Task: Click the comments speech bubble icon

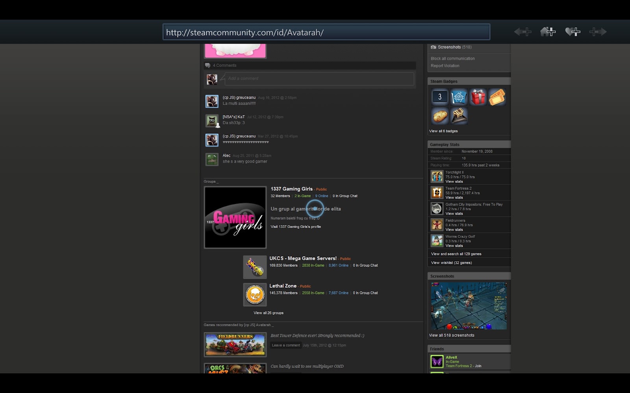Action: (208, 66)
